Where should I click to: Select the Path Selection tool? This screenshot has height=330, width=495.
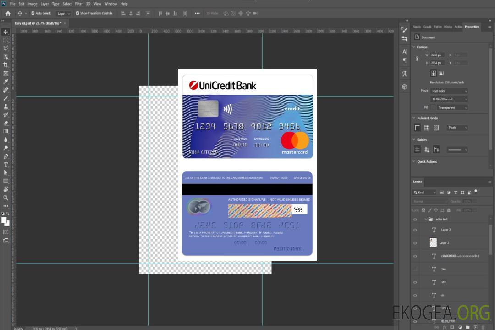pos(5,173)
